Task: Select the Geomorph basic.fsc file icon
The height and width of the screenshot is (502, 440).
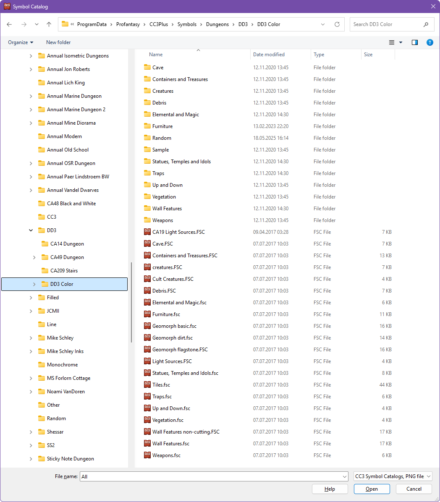Action: pyautogui.click(x=147, y=326)
